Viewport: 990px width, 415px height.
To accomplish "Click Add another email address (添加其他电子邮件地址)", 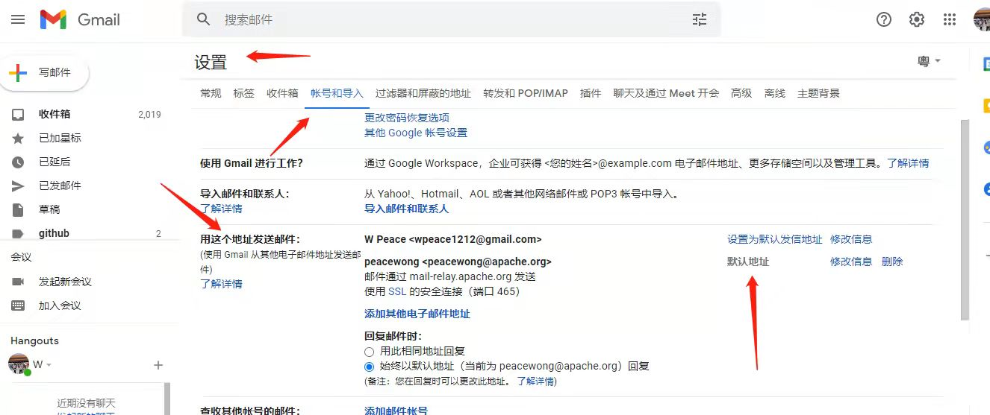I will 417,314.
